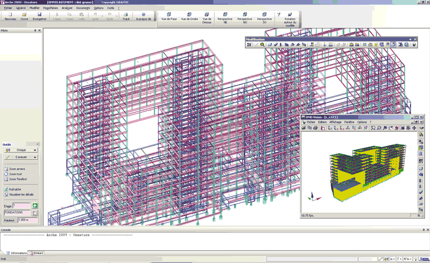This screenshot has height=263, width=430.
Task: Select Perspective SO view
Action: pos(265,18)
